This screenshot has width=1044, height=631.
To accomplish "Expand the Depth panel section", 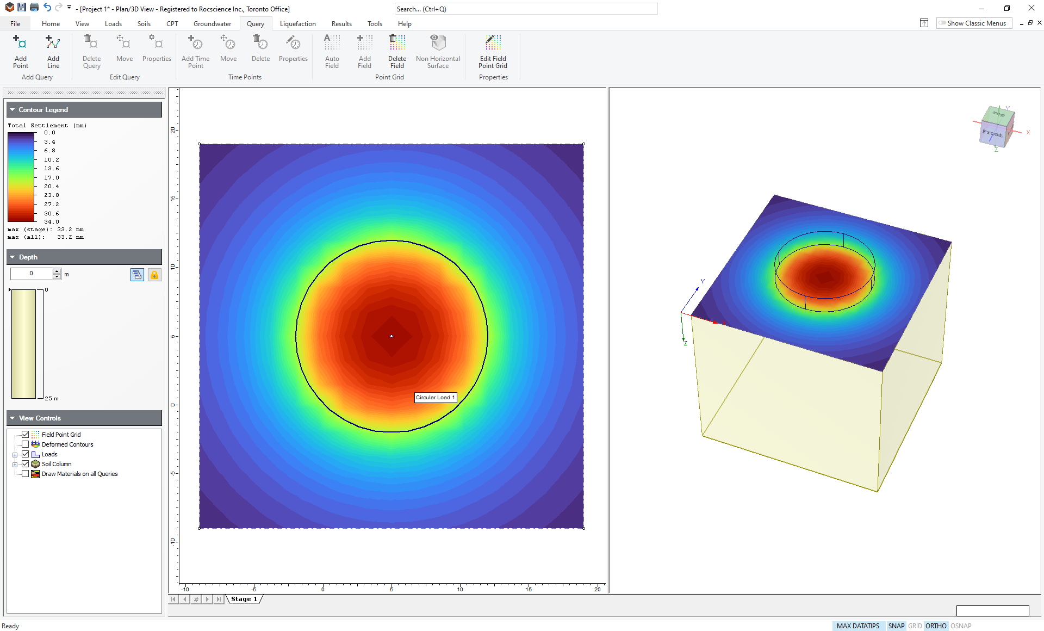I will click(x=12, y=257).
